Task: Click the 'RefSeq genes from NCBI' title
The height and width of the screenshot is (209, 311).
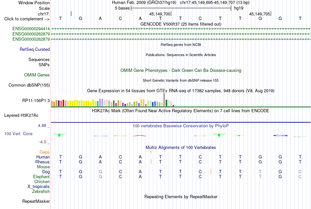Action: pos(181,45)
